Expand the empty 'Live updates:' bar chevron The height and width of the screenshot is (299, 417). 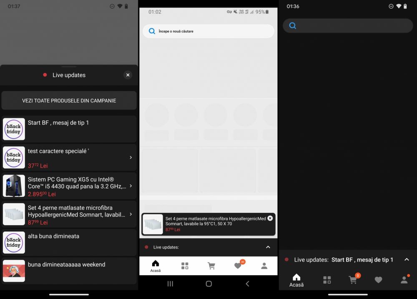[268, 247]
